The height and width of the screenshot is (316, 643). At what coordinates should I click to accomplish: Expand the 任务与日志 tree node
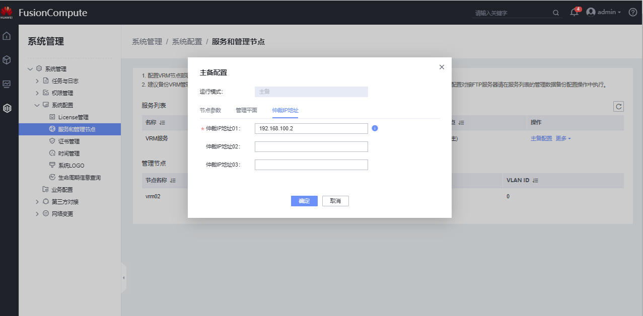pos(37,81)
